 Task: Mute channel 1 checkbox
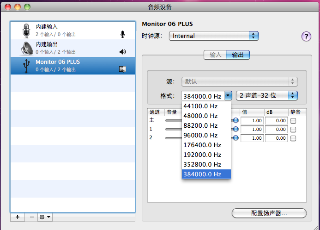coord(293,130)
